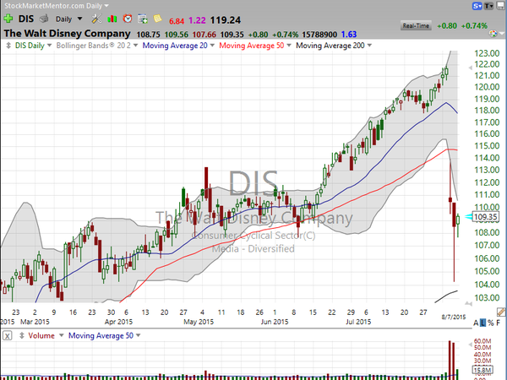Click the 119.24 value in header

[226, 20]
